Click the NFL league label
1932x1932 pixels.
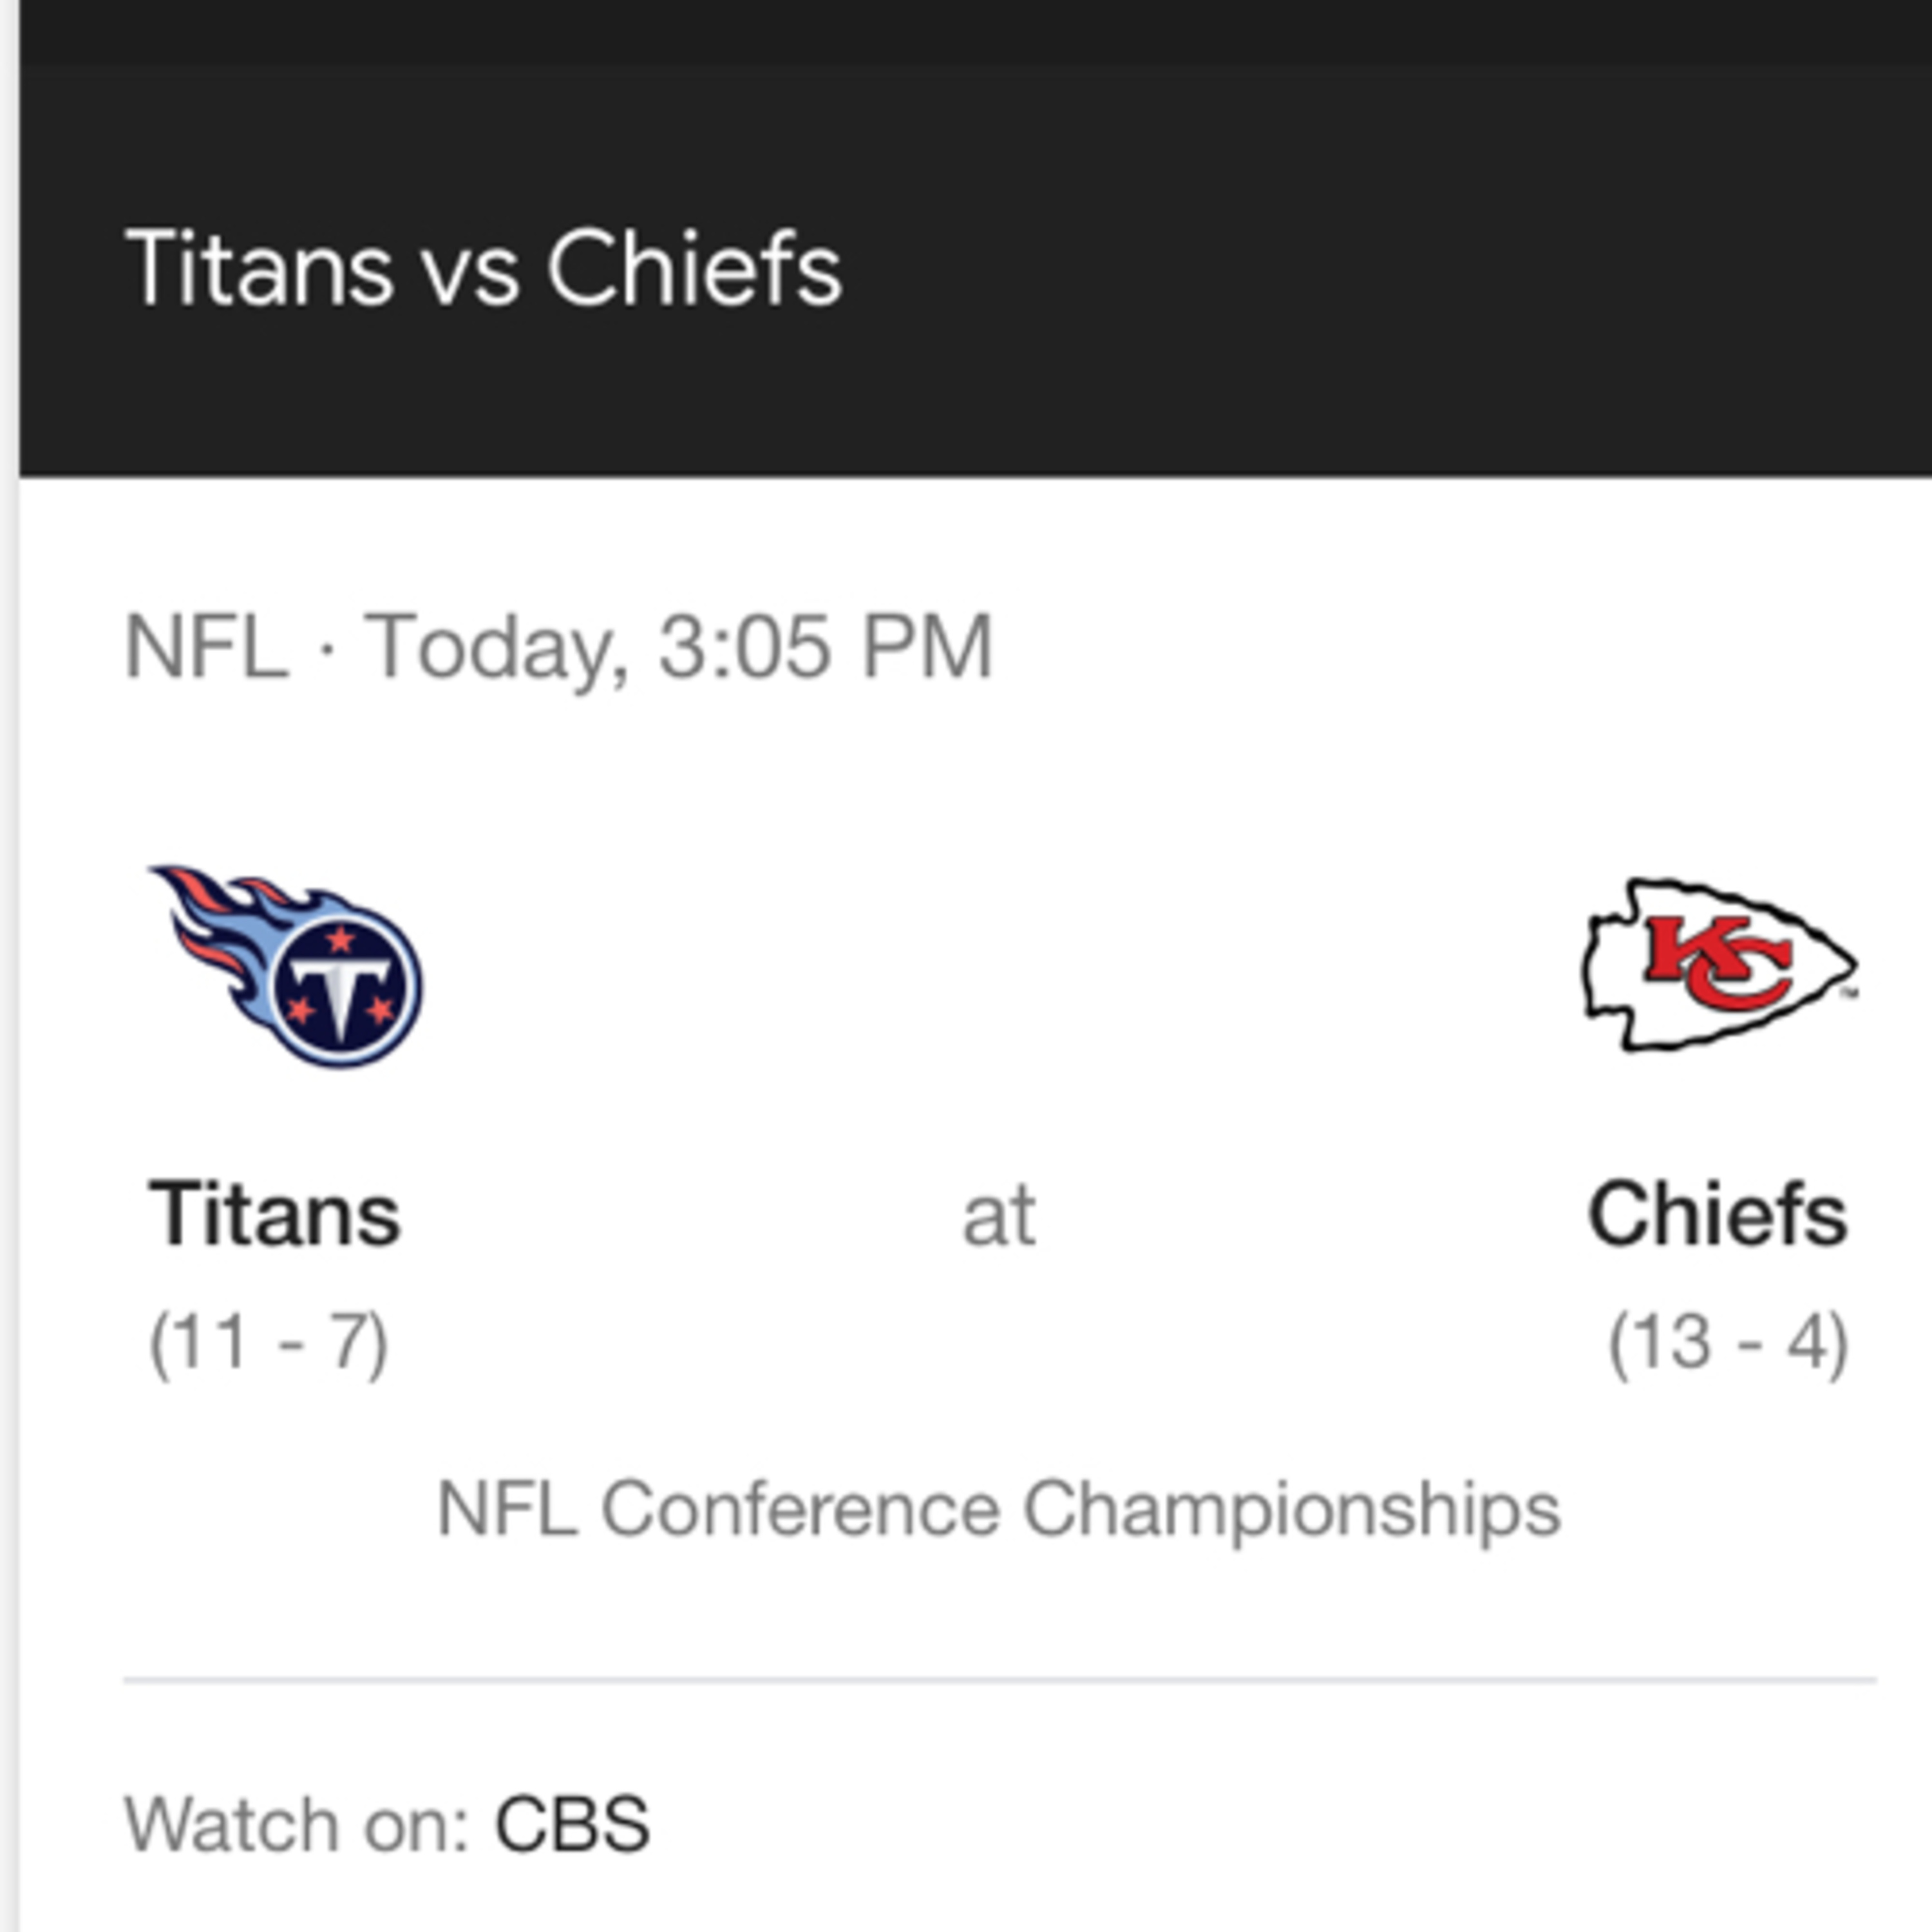[x=206, y=647]
